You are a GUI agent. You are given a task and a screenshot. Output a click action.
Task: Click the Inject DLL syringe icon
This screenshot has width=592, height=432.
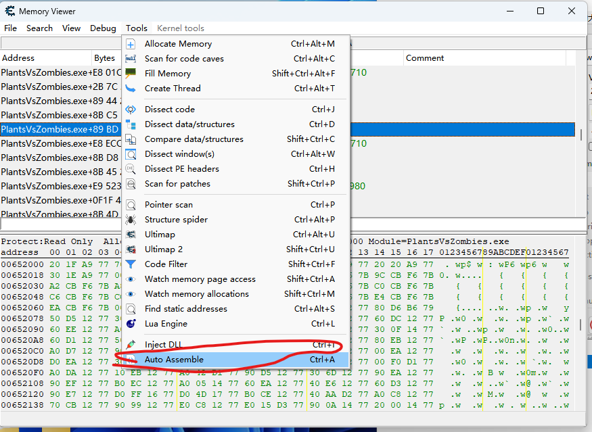click(131, 345)
